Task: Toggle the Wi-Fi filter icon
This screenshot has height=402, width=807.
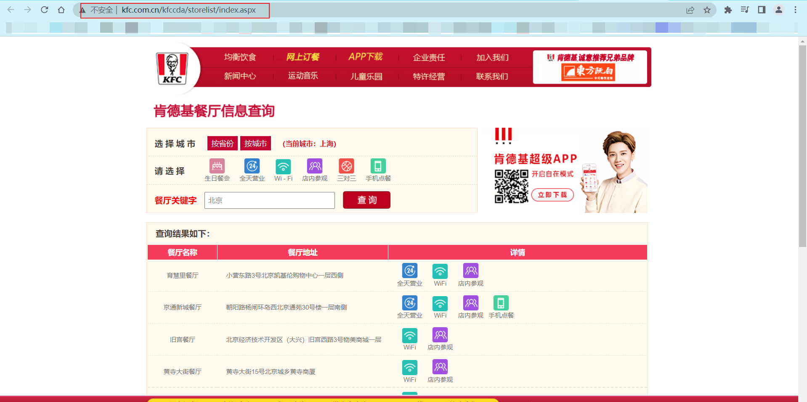Action: 283,166
